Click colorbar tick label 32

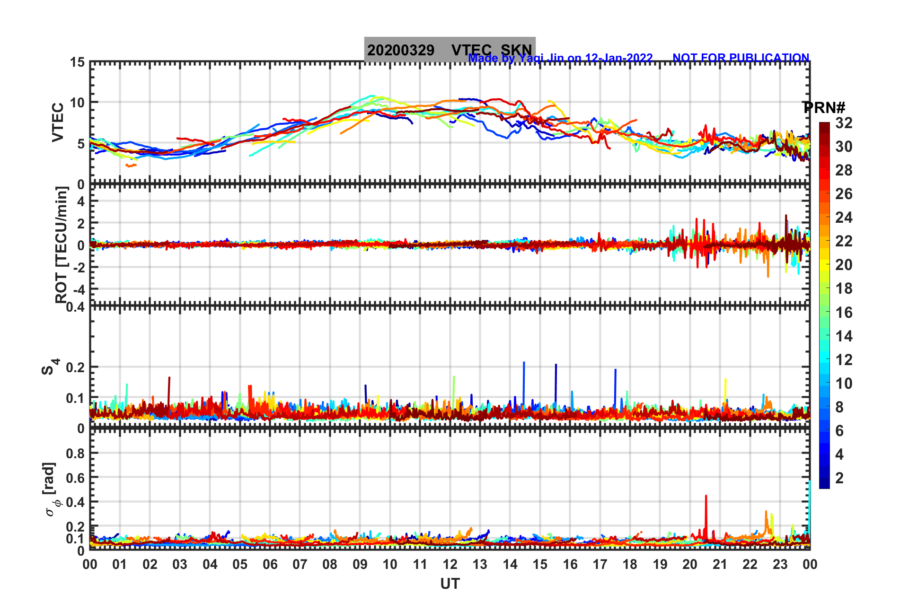point(844,123)
